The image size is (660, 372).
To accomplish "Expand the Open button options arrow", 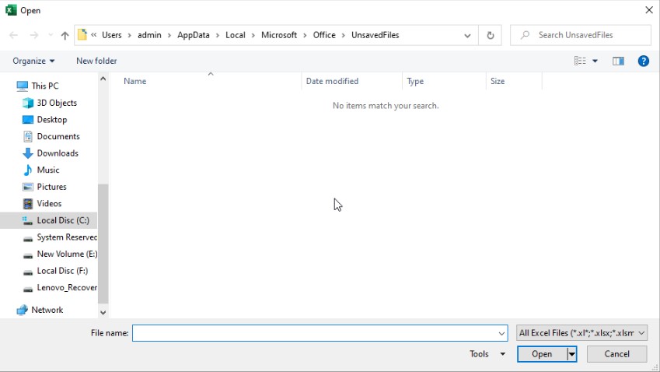I will coord(571,354).
